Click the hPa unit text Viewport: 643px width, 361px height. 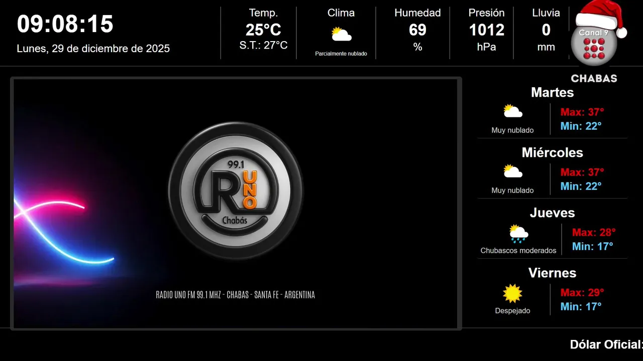click(486, 47)
